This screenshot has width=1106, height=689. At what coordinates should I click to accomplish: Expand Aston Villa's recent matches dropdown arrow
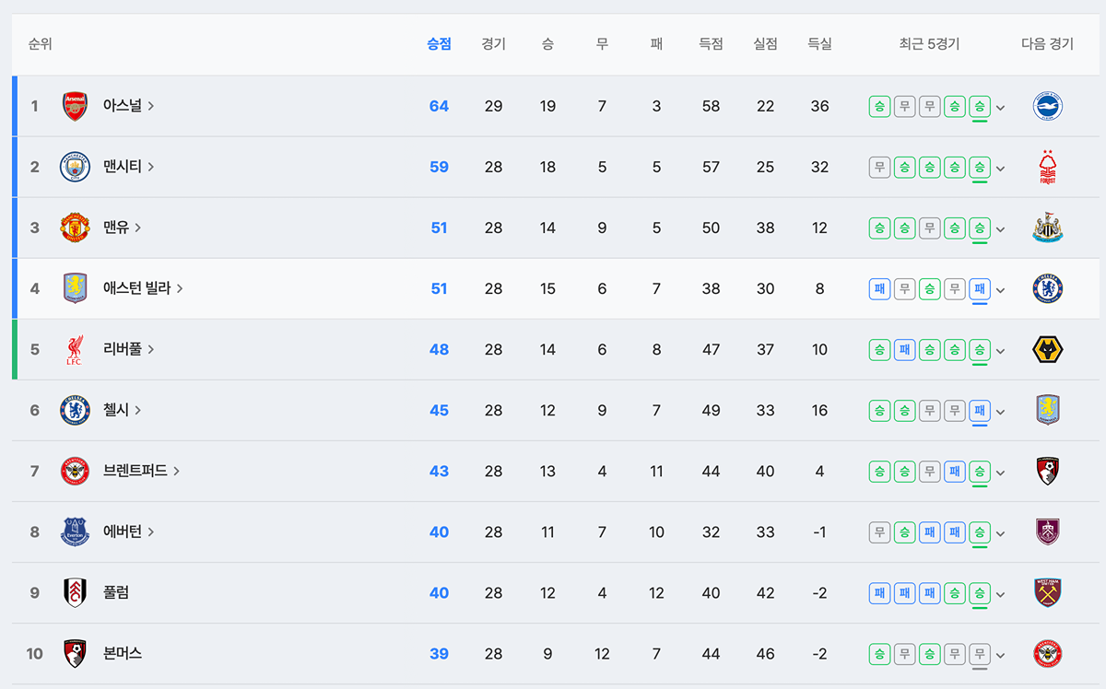tap(1001, 290)
